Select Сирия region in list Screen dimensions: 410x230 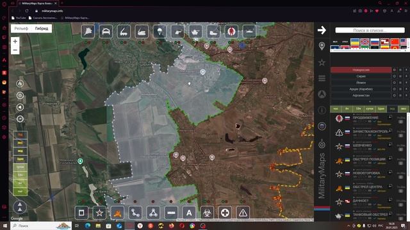tap(361, 76)
